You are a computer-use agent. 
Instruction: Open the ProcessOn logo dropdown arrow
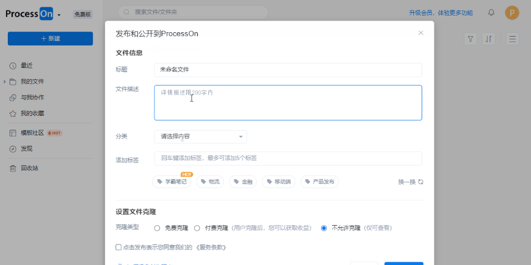(x=59, y=15)
